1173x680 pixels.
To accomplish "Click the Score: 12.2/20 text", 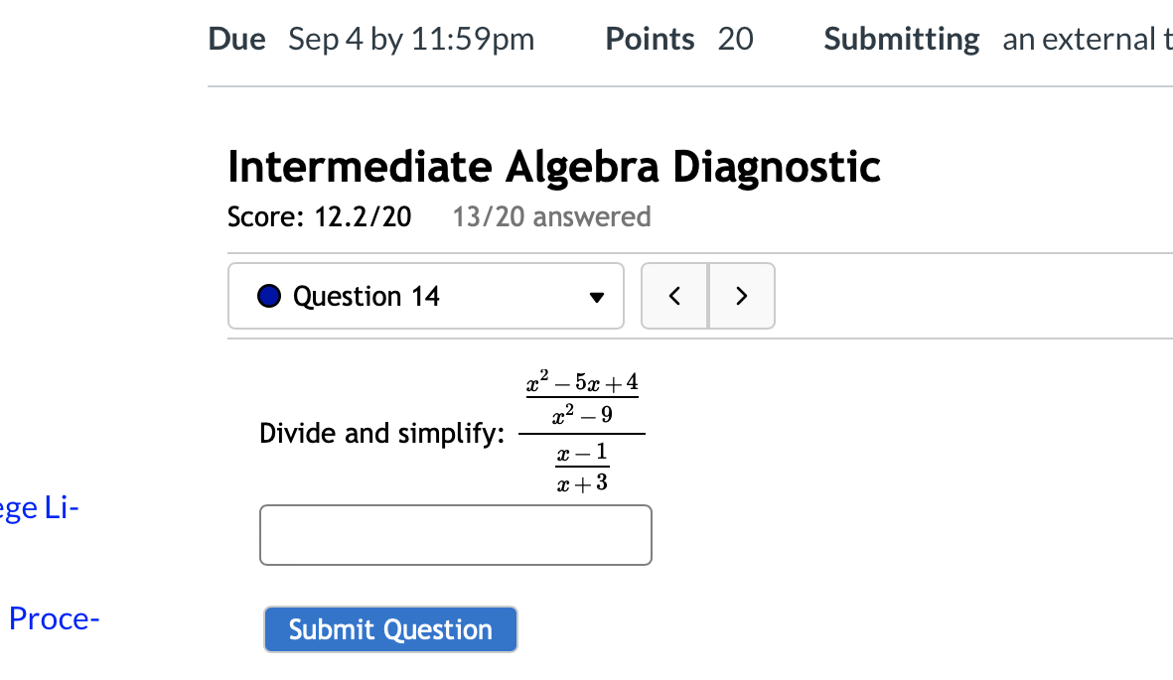I will click(319, 216).
